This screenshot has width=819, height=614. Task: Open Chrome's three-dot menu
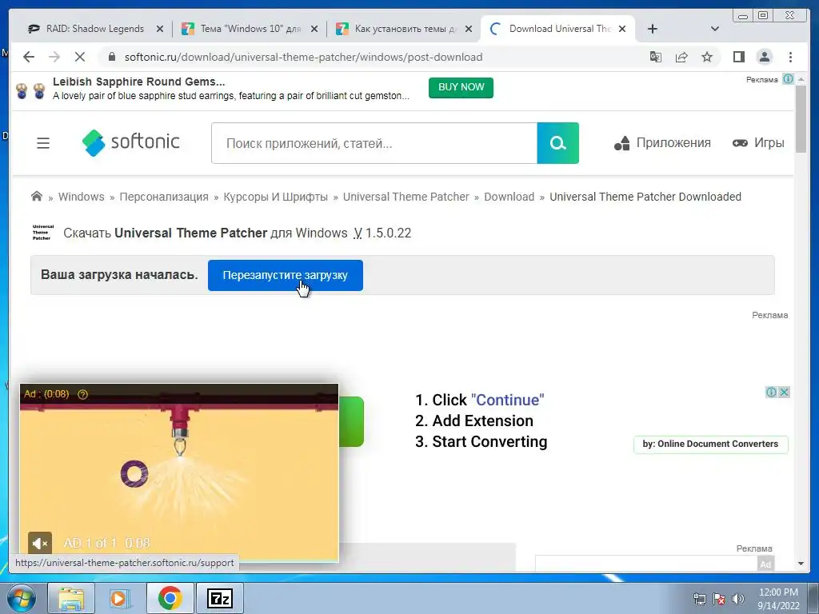pyautogui.click(x=790, y=57)
